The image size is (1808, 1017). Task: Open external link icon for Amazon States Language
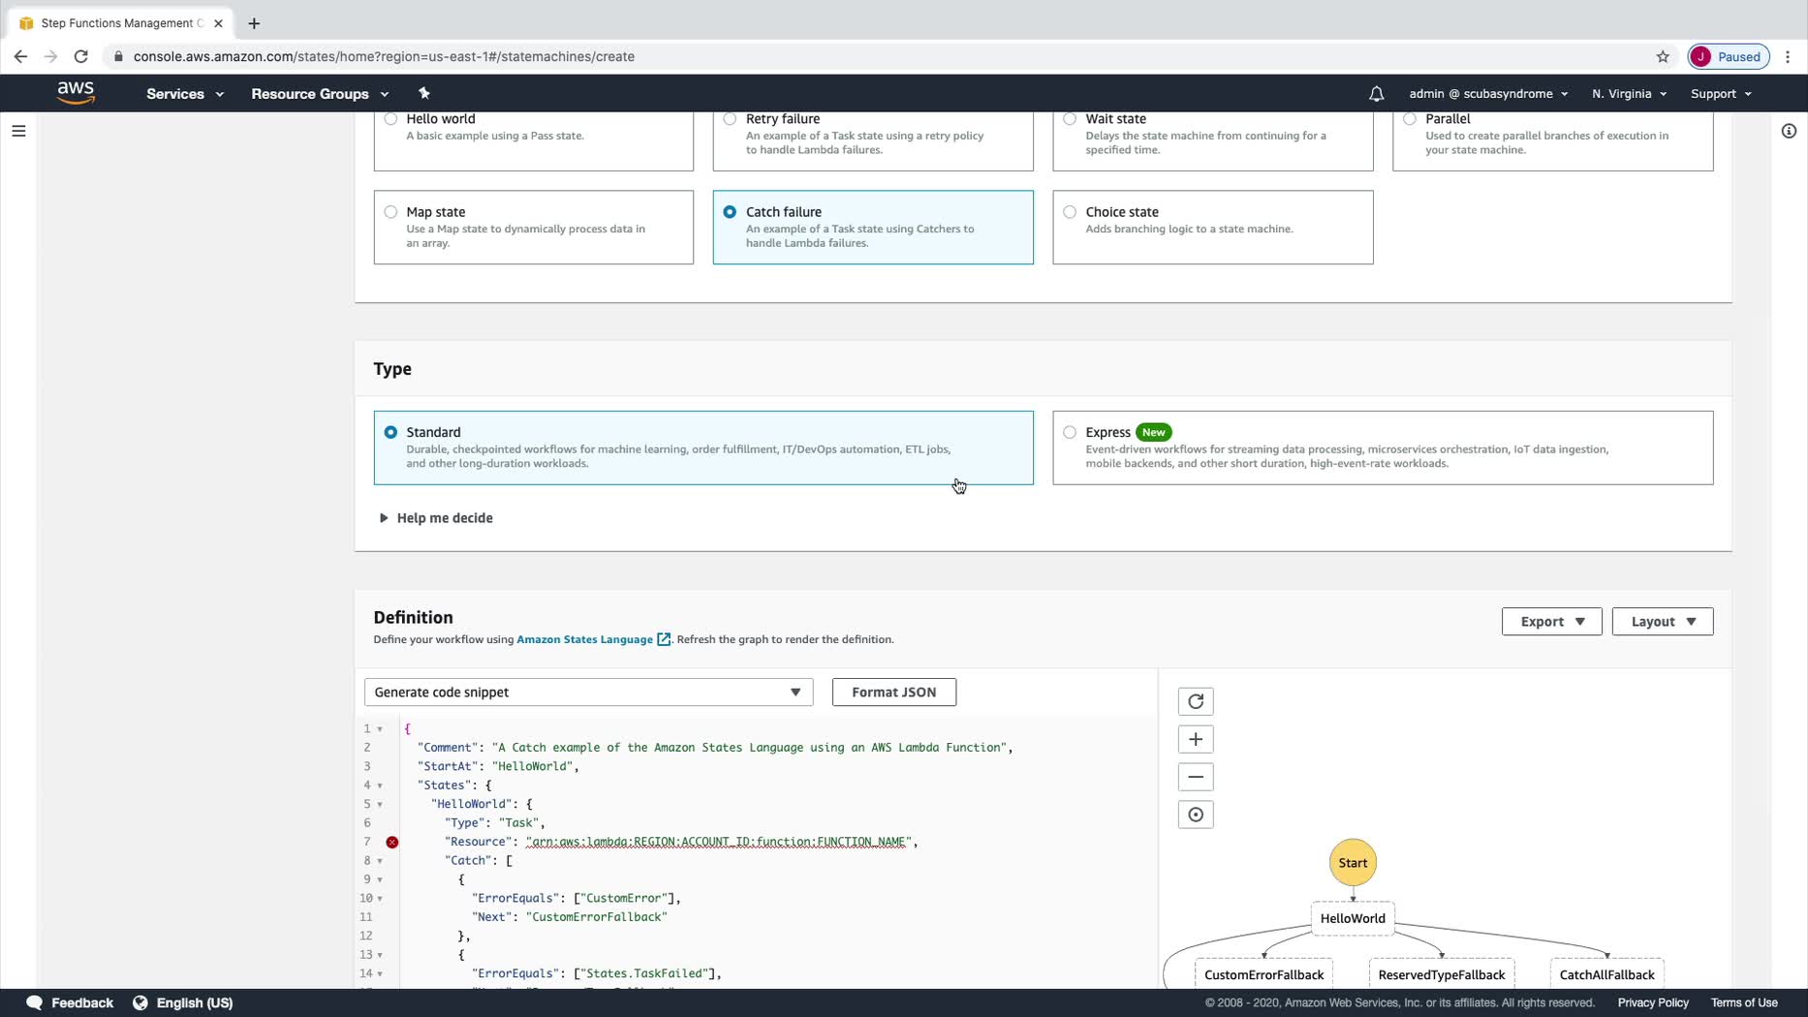click(x=664, y=639)
